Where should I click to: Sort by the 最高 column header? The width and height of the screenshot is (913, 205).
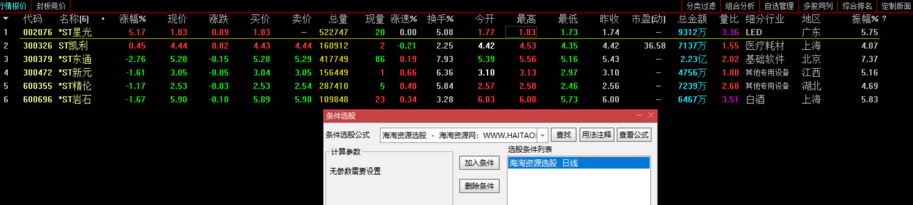tap(526, 19)
